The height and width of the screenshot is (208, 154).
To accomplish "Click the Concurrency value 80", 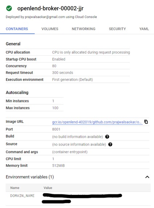I will pyautogui.click(x=54, y=66).
